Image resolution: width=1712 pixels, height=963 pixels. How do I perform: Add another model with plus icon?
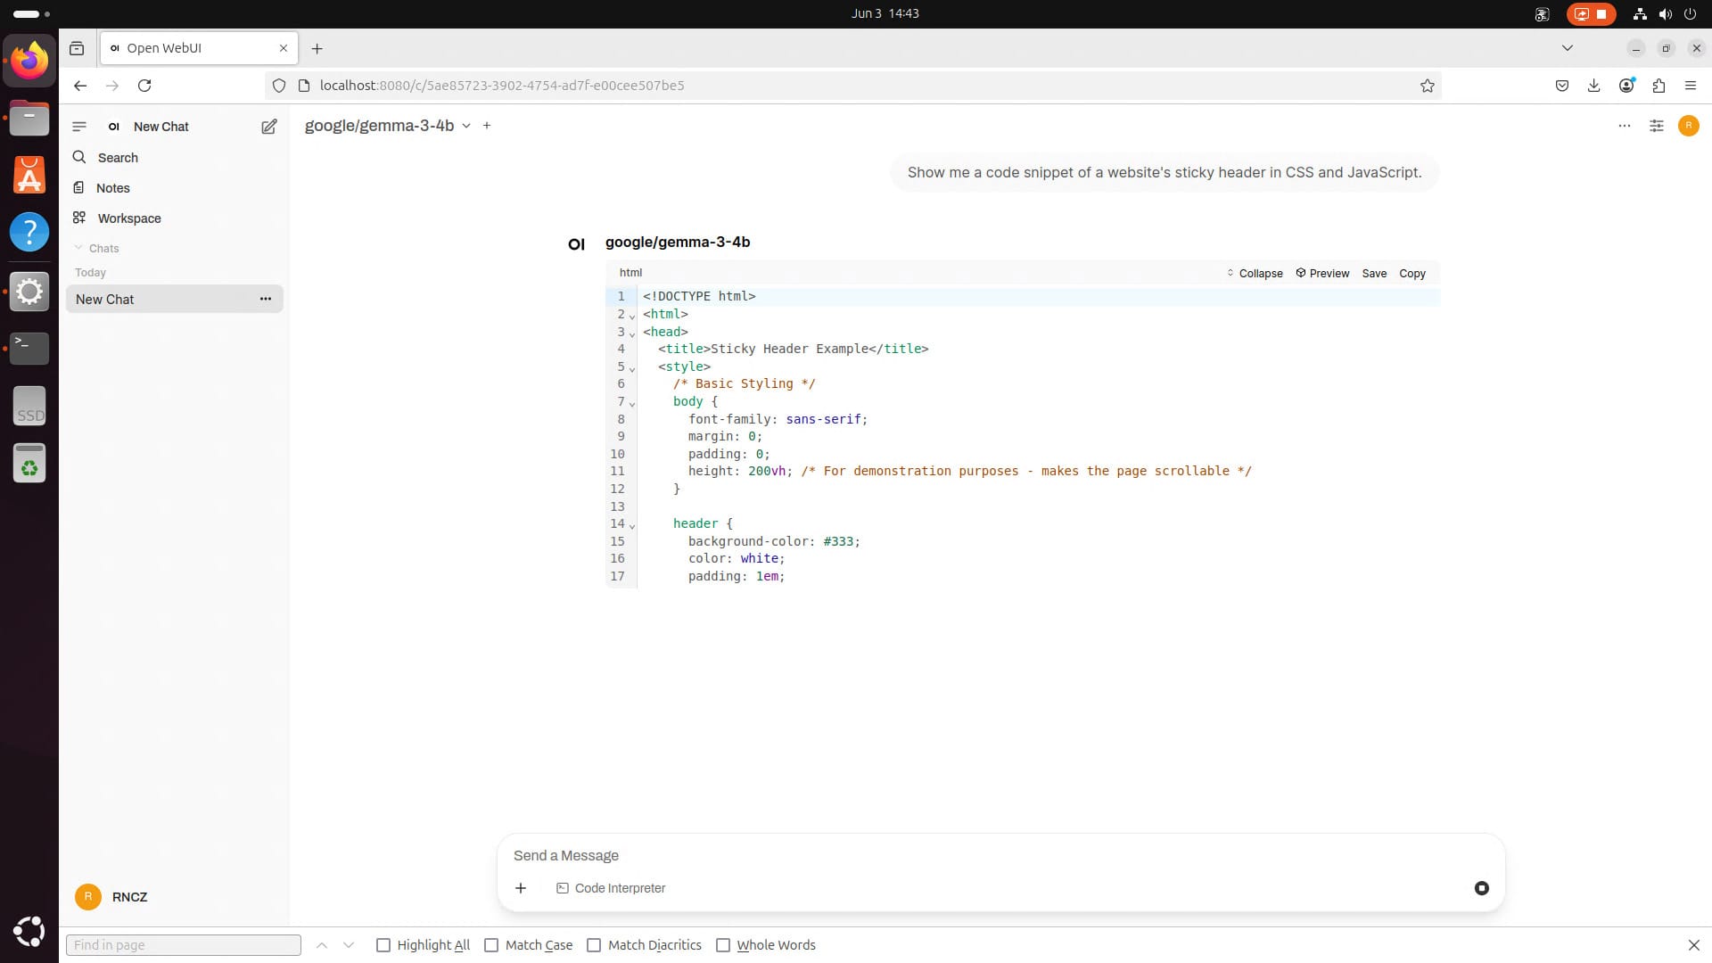[487, 126]
